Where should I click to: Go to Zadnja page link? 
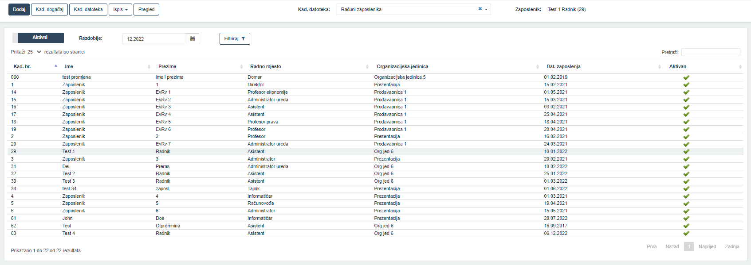(x=732, y=246)
